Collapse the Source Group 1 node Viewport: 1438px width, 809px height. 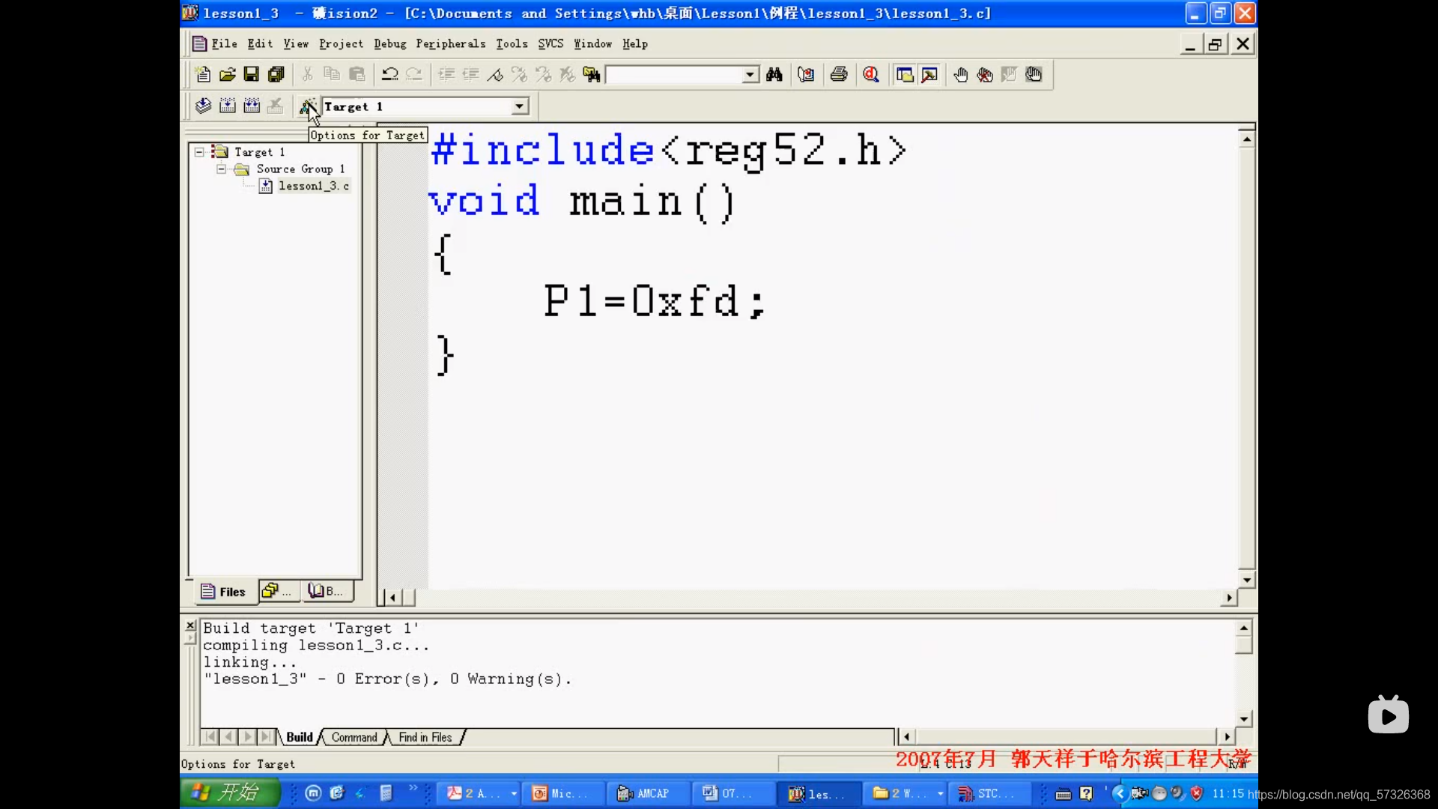(x=222, y=169)
